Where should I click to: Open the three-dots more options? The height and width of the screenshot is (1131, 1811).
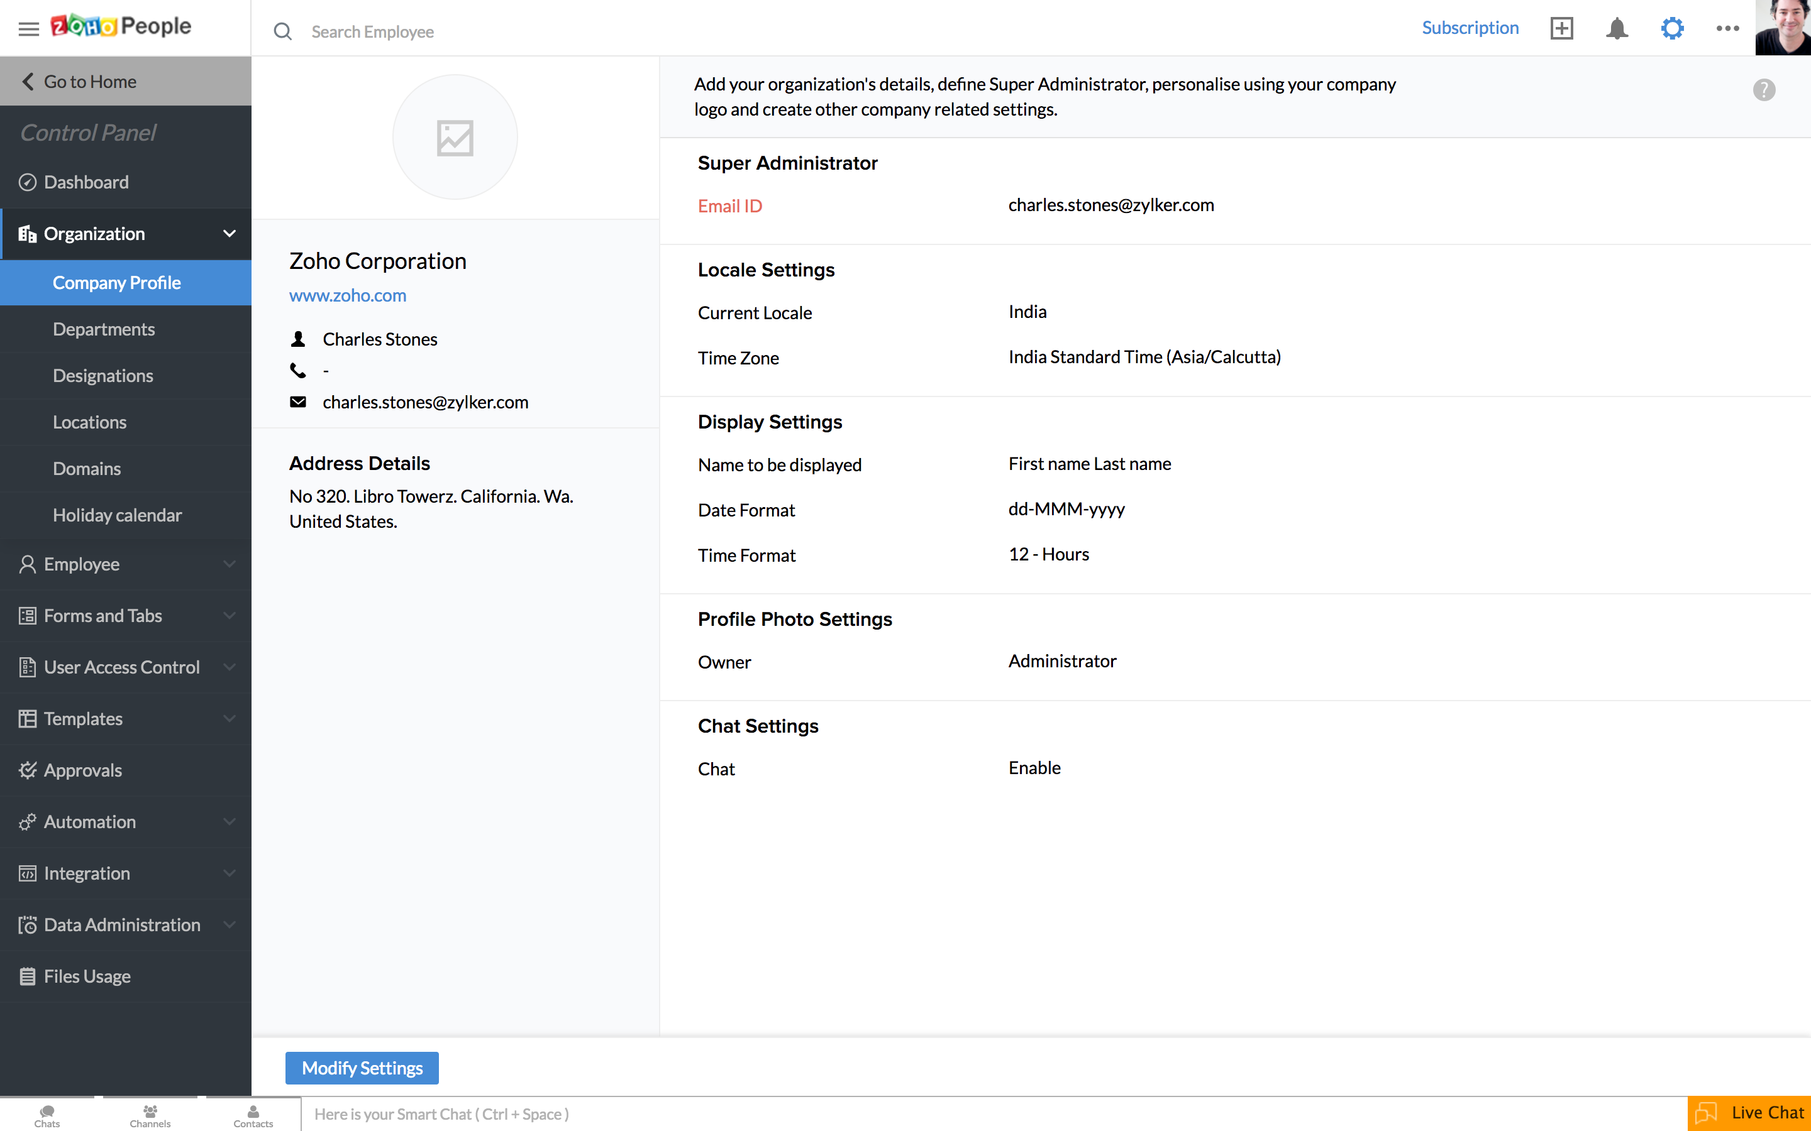click(x=1727, y=28)
